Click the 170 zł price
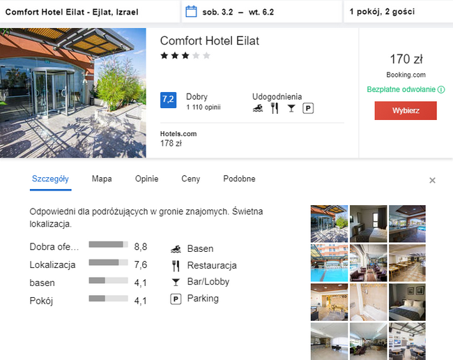Image resolution: width=453 pixels, height=360 pixels. coord(406,59)
